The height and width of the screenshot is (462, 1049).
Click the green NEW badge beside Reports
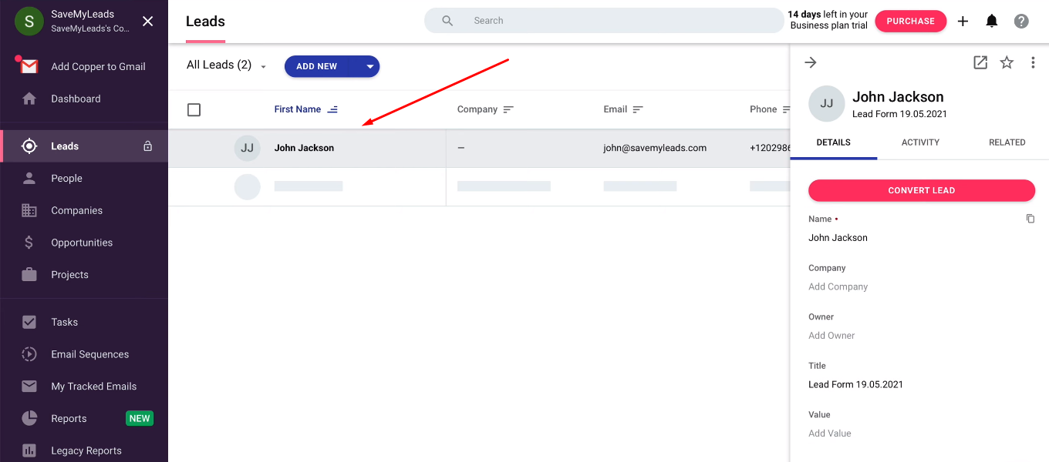pos(140,419)
